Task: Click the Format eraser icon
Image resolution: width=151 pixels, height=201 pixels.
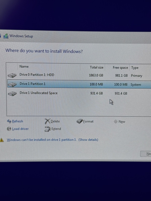Action: pos(80,121)
